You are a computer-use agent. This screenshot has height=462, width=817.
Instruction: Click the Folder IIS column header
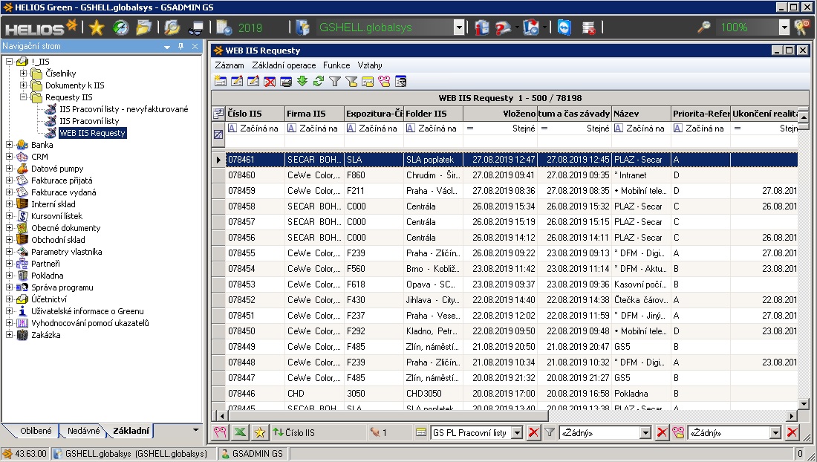(x=434, y=114)
